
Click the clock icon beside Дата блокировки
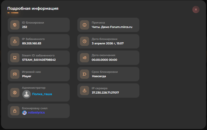(85, 41)
